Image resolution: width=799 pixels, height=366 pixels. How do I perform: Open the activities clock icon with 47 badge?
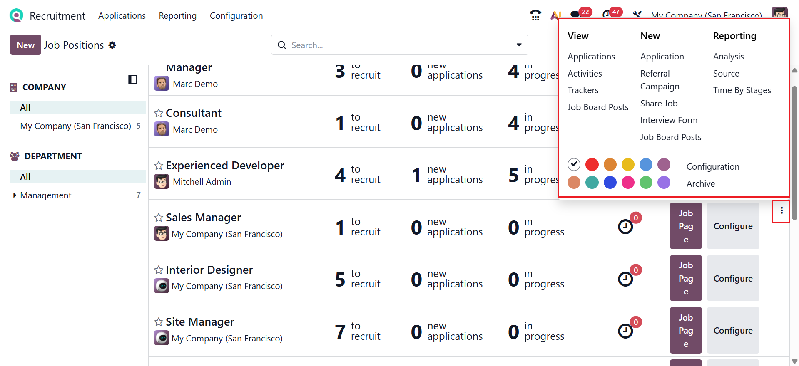(x=607, y=15)
